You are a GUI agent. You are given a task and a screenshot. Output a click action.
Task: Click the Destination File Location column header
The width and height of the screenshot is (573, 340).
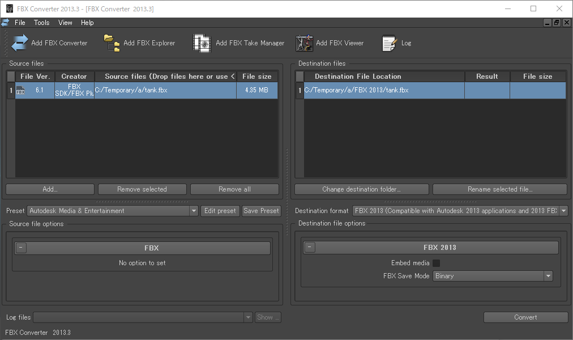[384, 76]
